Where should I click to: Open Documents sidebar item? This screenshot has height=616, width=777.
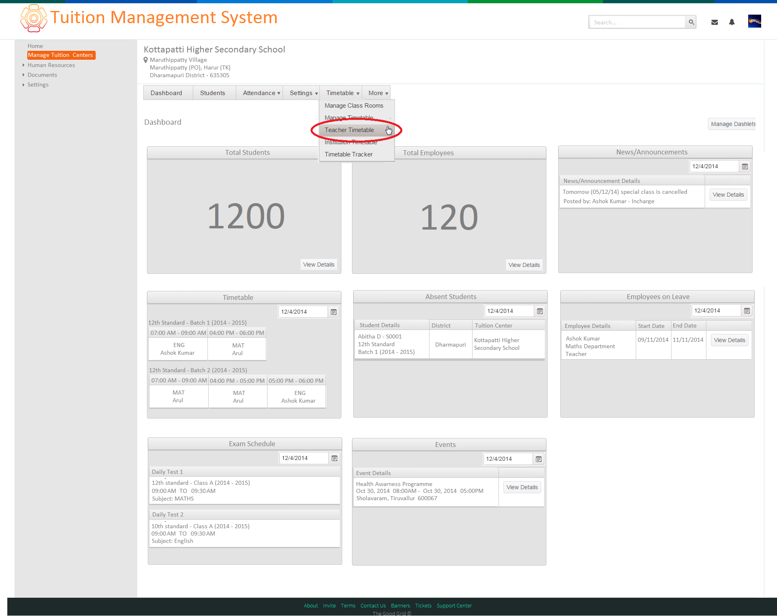42,75
